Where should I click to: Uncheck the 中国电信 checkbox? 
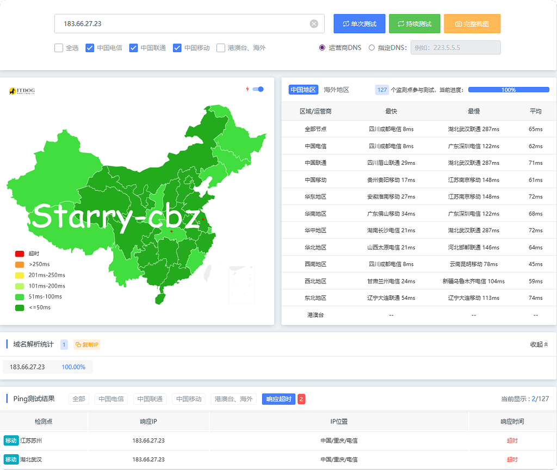click(x=90, y=48)
